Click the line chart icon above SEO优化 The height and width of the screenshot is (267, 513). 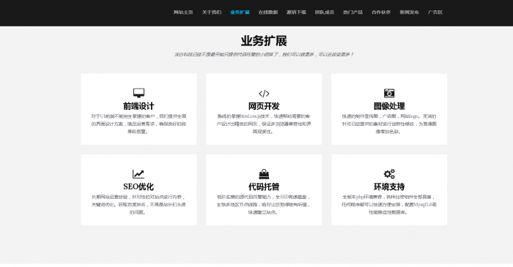[139, 174]
